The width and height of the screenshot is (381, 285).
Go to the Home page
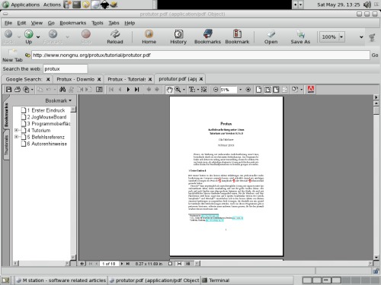click(149, 36)
